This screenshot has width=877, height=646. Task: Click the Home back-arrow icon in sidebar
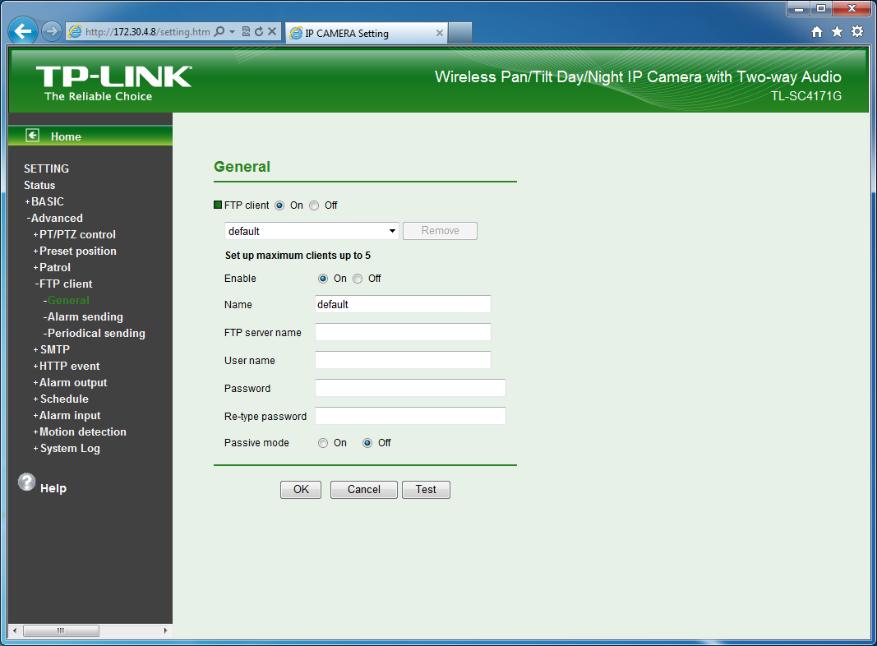coord(32,136)
